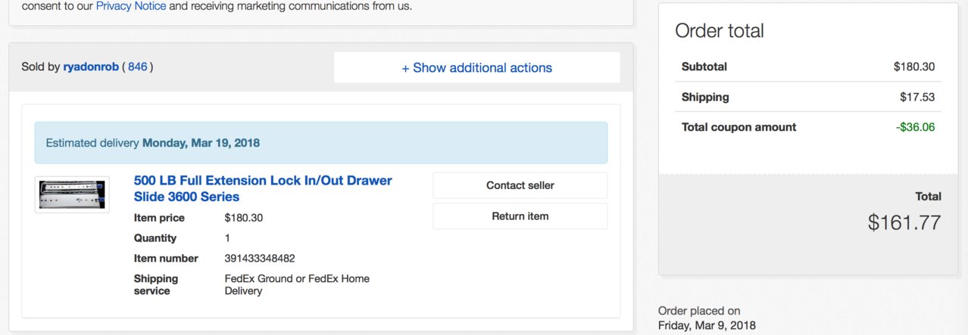Click the Quantity value 1
968x335 pixels.
[x=228, y=238]
